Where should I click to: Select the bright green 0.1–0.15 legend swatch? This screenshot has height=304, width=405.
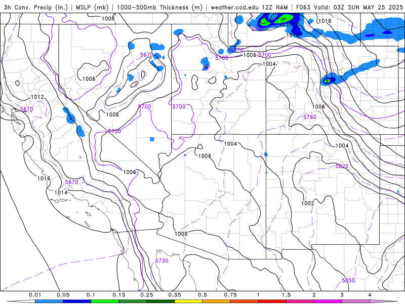click(105, 301)
